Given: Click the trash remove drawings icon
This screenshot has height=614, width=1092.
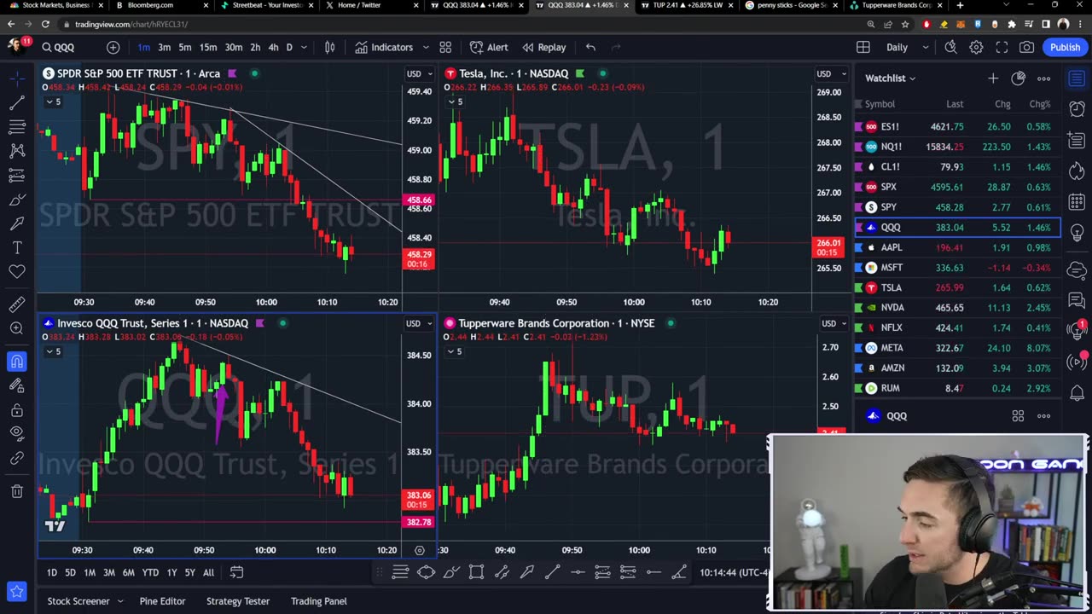Looking at the screenshot, I should (16, 491).
